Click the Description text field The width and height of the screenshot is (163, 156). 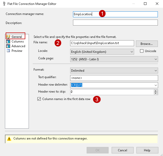click(115, 23)
